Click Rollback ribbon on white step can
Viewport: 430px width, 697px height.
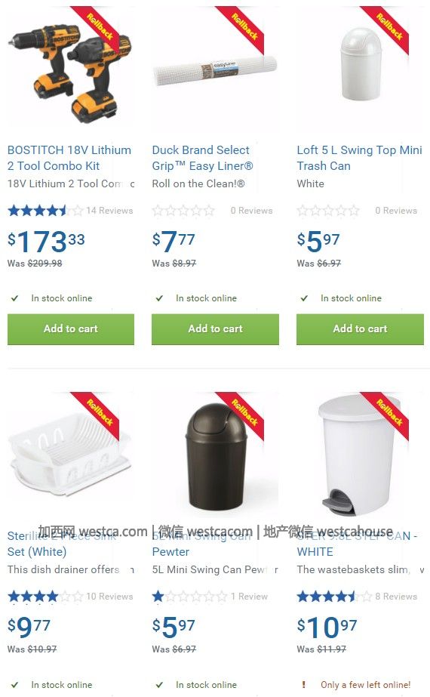[389, 413]
